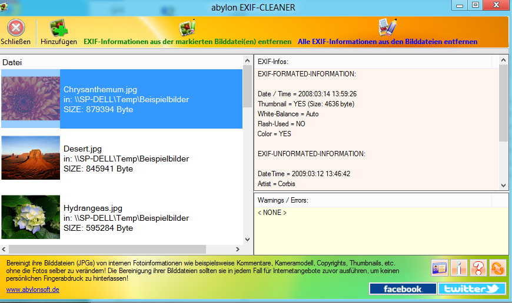Open the info icon in footer
This screenshot has width=512, height=303.
(x=459, y=268)
